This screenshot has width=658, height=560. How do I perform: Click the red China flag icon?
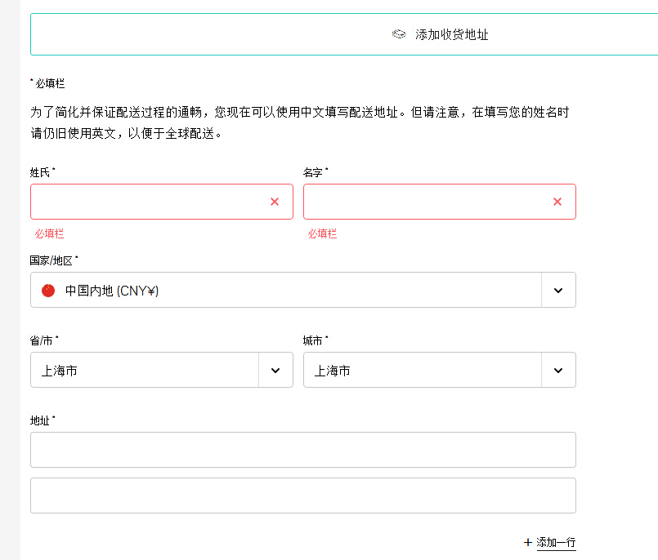[47, 290]
